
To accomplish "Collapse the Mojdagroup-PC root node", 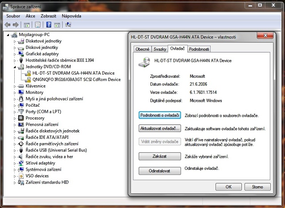I will [x=8, y=35].
